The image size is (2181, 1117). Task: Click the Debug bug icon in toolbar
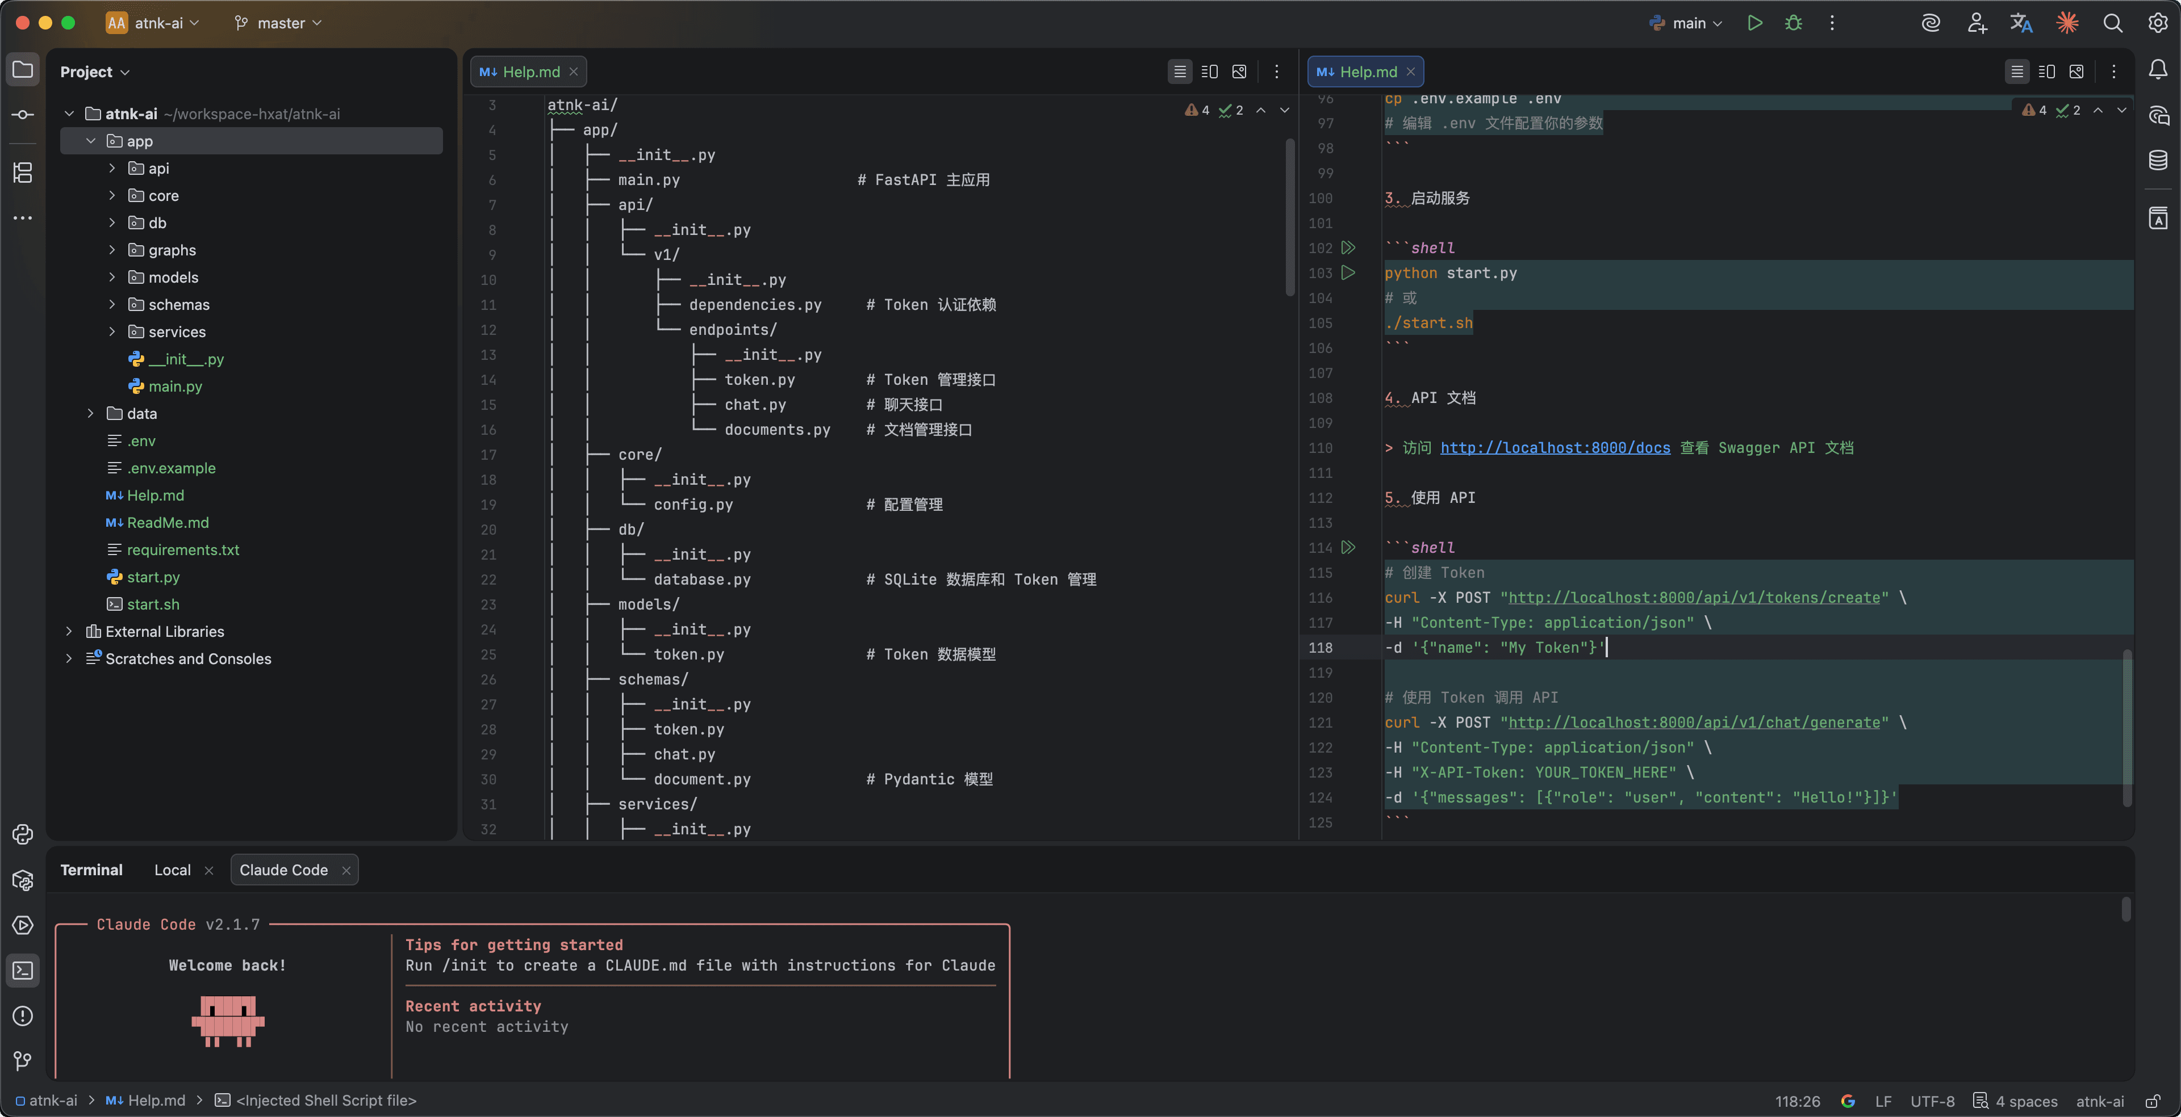(x=1793, y=23)
